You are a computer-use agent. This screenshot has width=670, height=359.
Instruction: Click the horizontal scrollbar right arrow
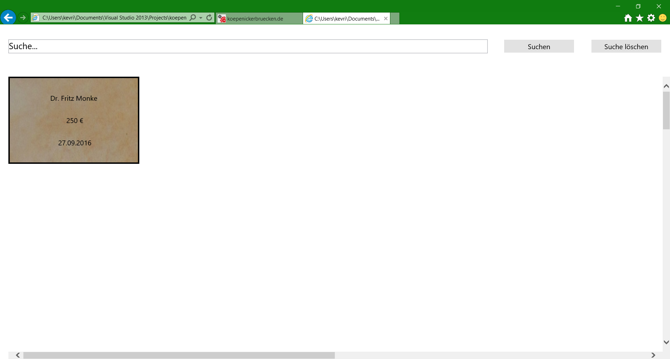tap(653, 355)
